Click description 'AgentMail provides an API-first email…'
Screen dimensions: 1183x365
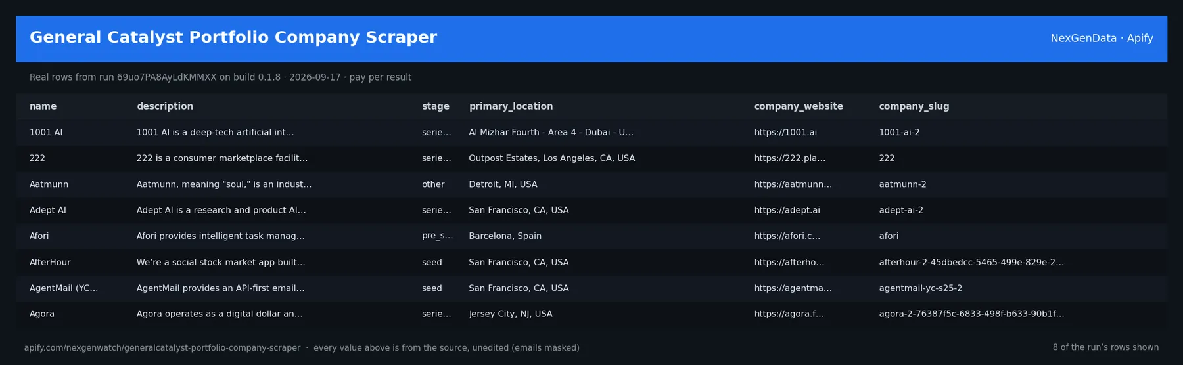point(221,288)
